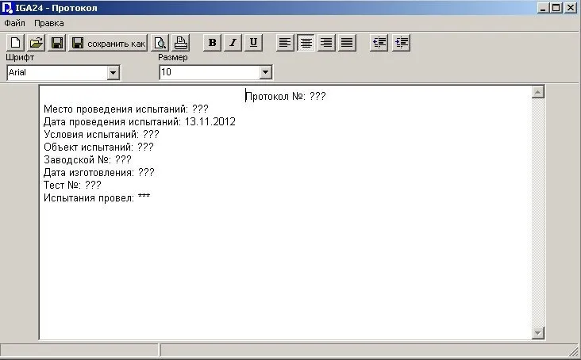581x360 pixels.
Task: Click the 'сохранить как' button
Action: pyautogui.click(x=108, y=43)
